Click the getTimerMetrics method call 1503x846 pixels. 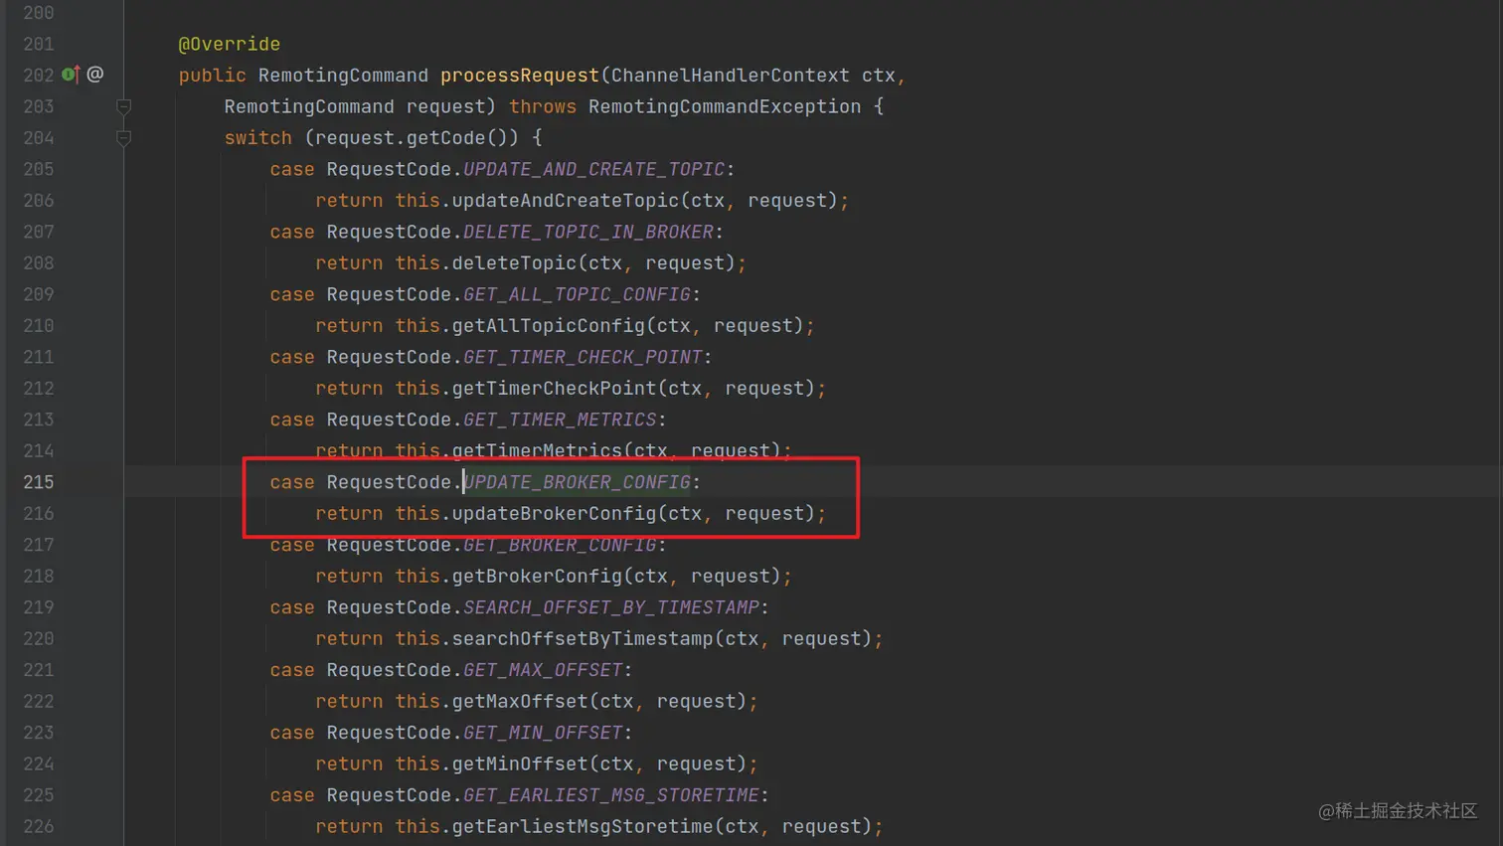[x=537, y=451]
